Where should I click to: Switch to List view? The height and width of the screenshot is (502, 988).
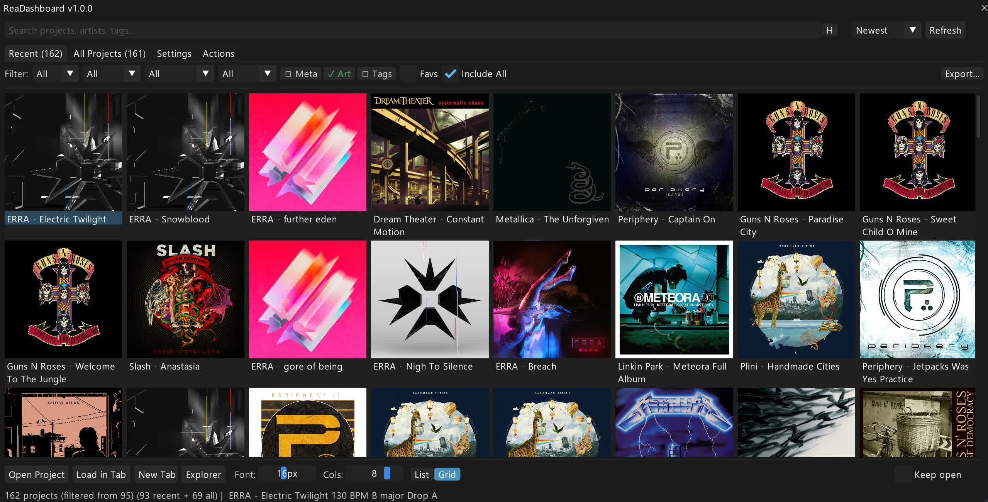(422, 475)
